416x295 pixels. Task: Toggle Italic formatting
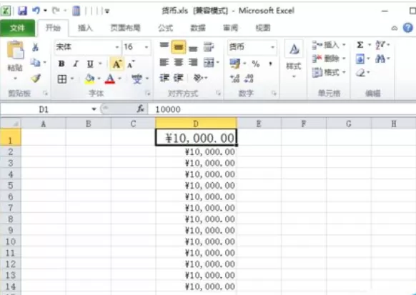76,64
